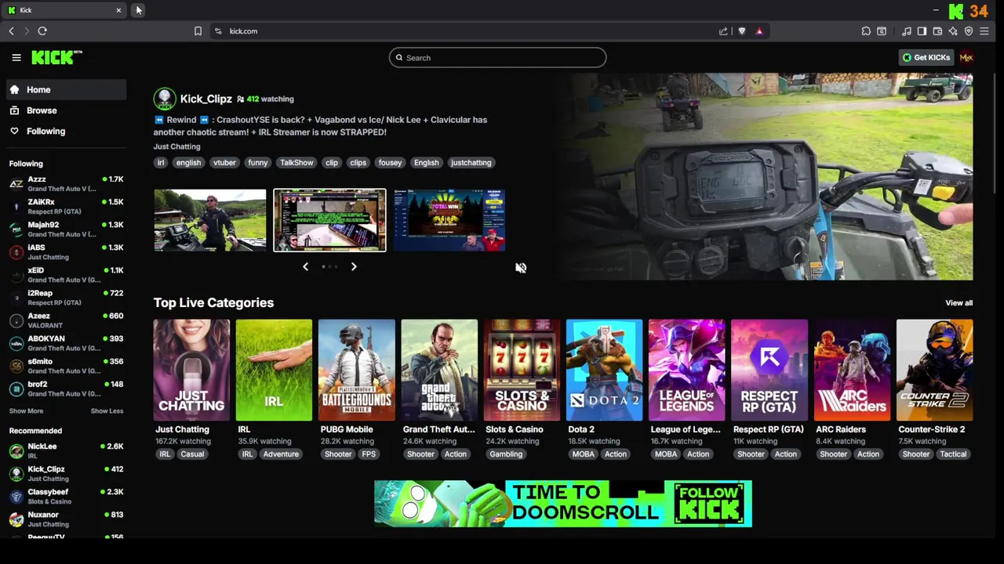Open Azeez VALORANT channel in sidebar
The image size is (1004, 564).
pyautogui.click(x=66, y=320)
